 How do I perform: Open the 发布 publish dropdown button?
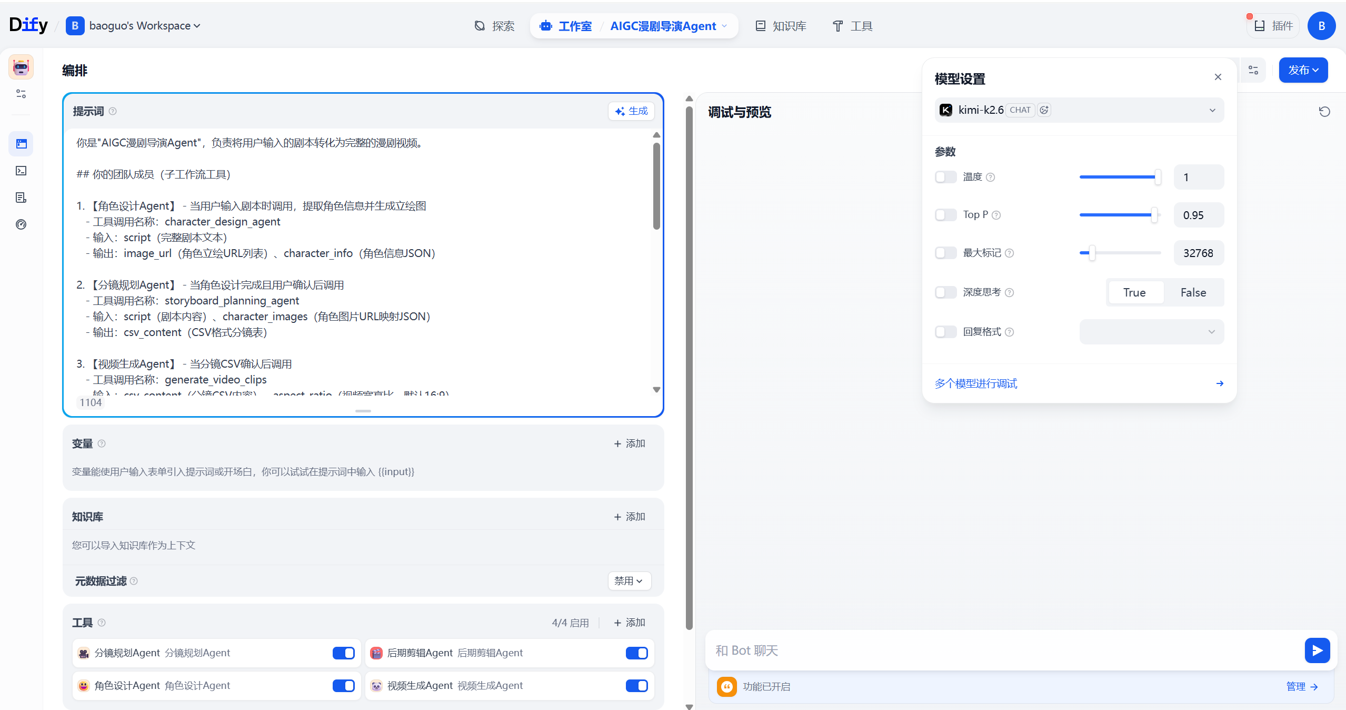pos(1303,70)
